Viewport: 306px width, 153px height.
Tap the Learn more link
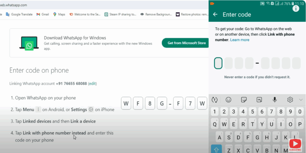240,40
